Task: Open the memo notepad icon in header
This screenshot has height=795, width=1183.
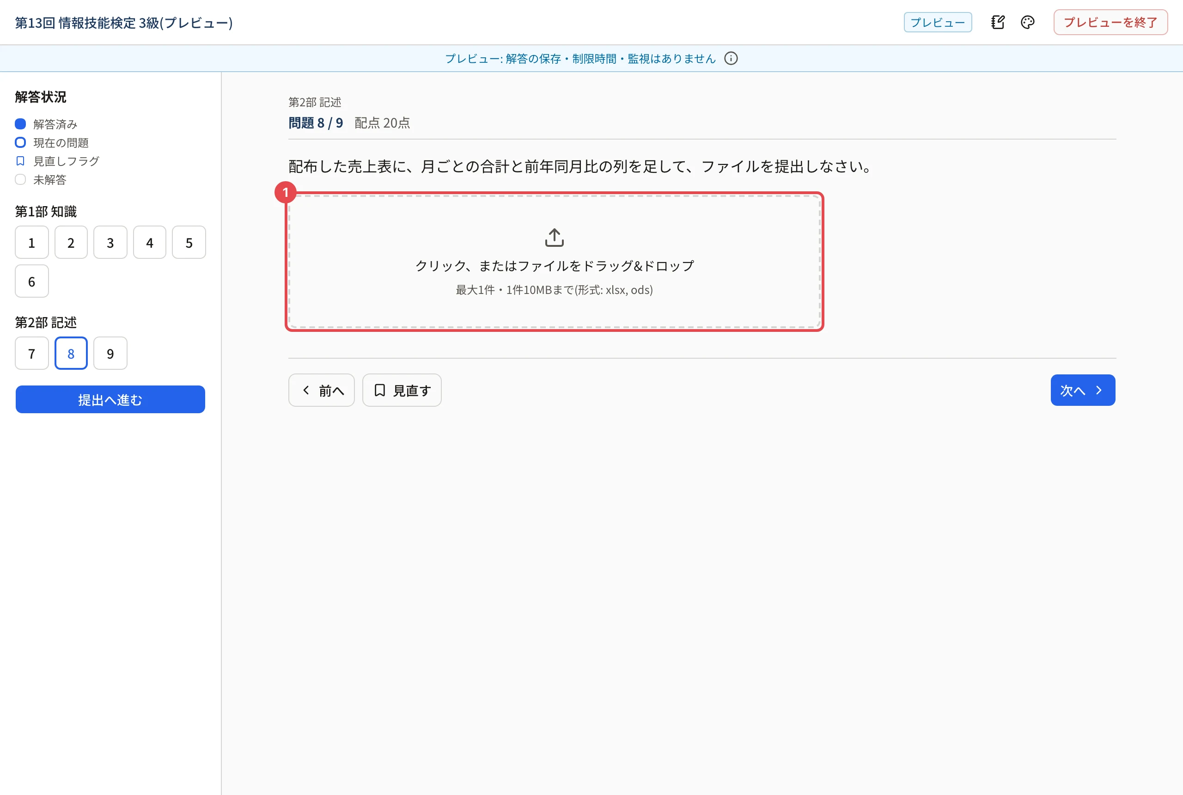Action: (998, 22)
